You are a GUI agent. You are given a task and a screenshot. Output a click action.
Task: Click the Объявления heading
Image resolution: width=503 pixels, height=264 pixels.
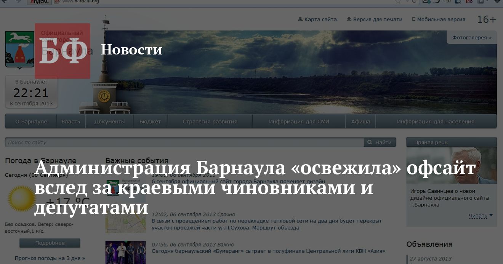429,244
